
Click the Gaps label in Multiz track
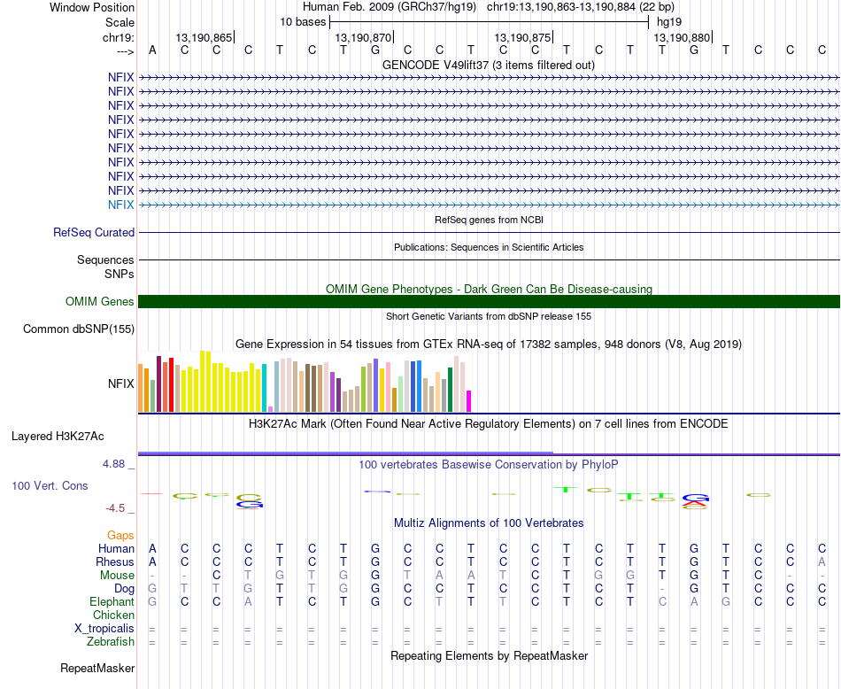click(x=120, y=535)
